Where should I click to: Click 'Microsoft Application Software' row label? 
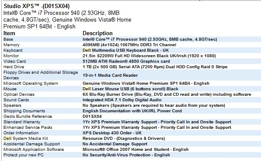[33, 149]
